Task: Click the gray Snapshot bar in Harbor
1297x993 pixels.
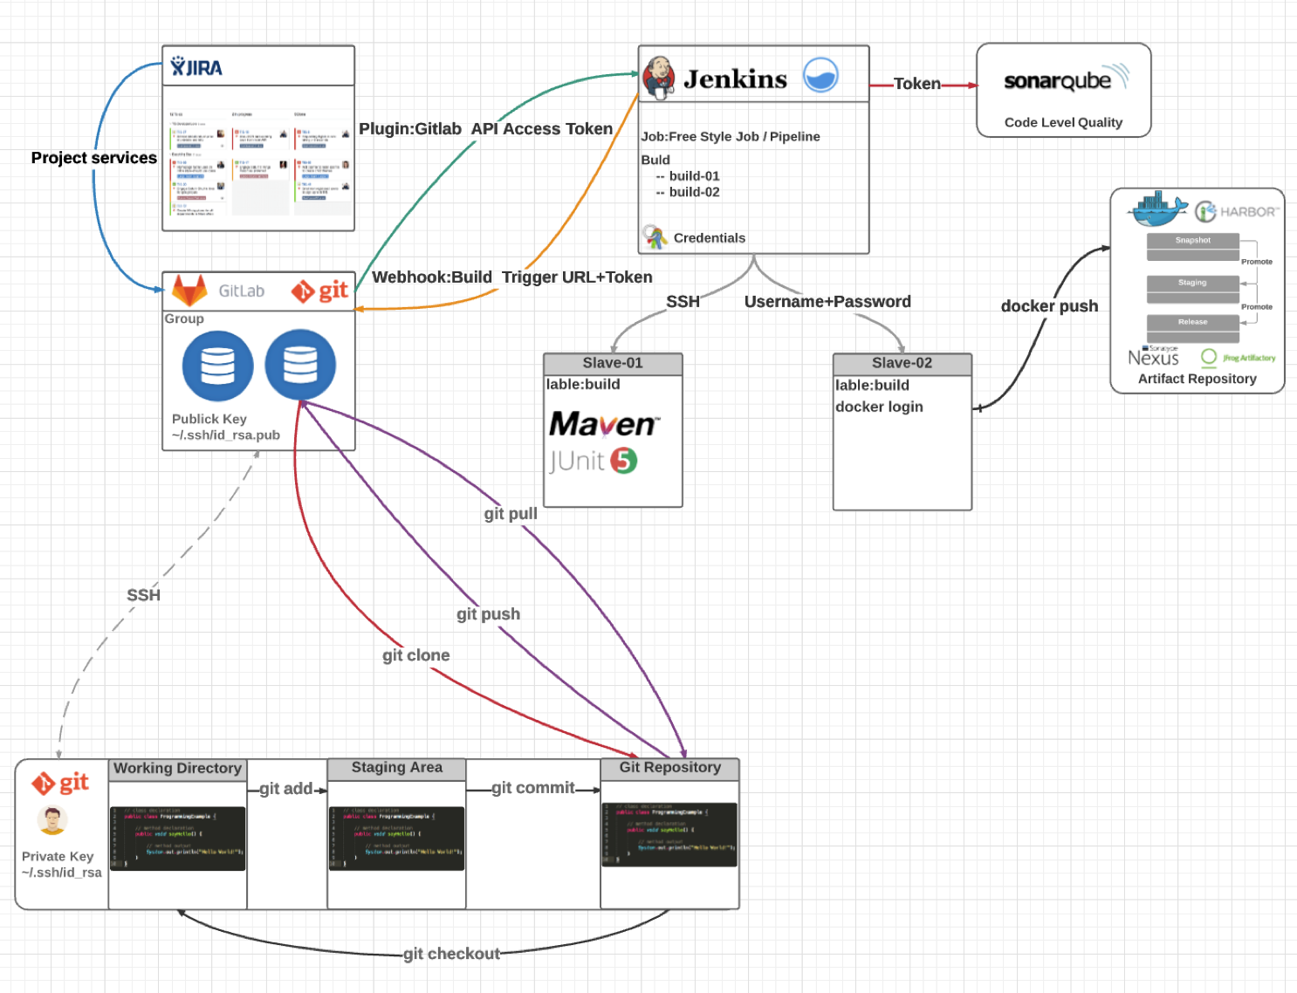Action: point(1192,241)
